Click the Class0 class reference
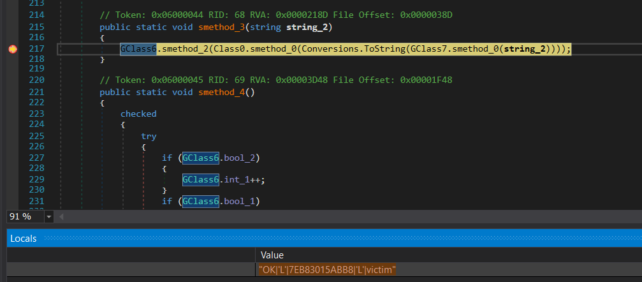Viewport: 642px width, 282px height. click(x=235, y=49)
